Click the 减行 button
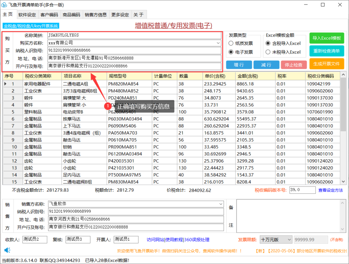349x264 pixels. click(266, 65)
